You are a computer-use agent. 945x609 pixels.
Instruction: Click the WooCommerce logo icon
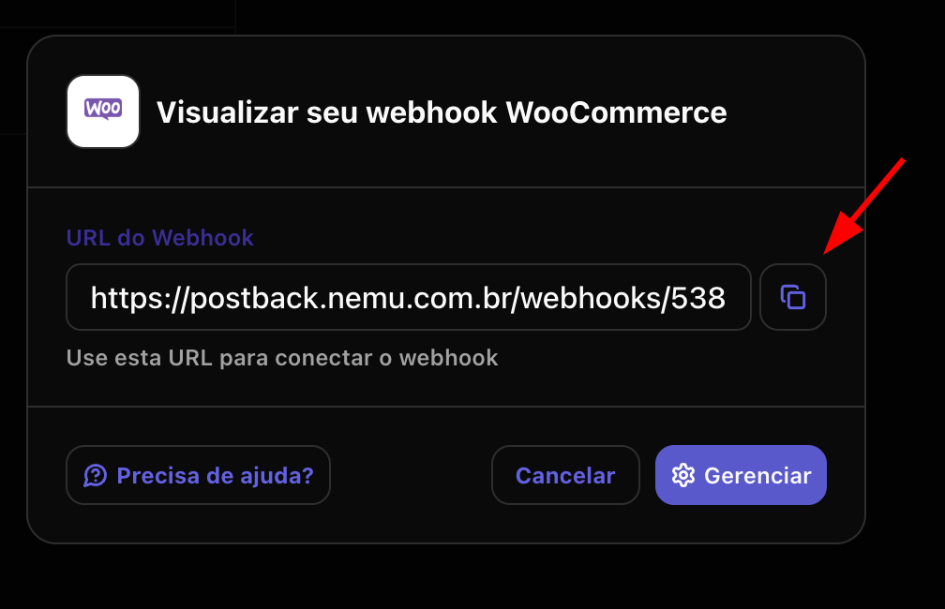103,111
